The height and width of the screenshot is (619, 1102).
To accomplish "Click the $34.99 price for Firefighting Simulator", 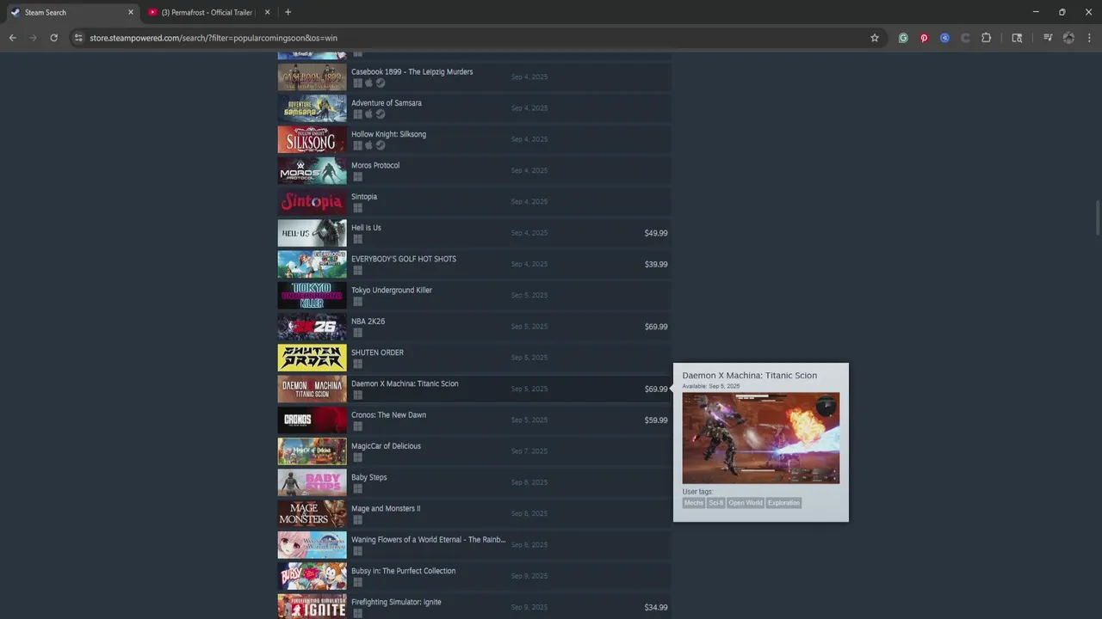I will [x=656, y=607].
